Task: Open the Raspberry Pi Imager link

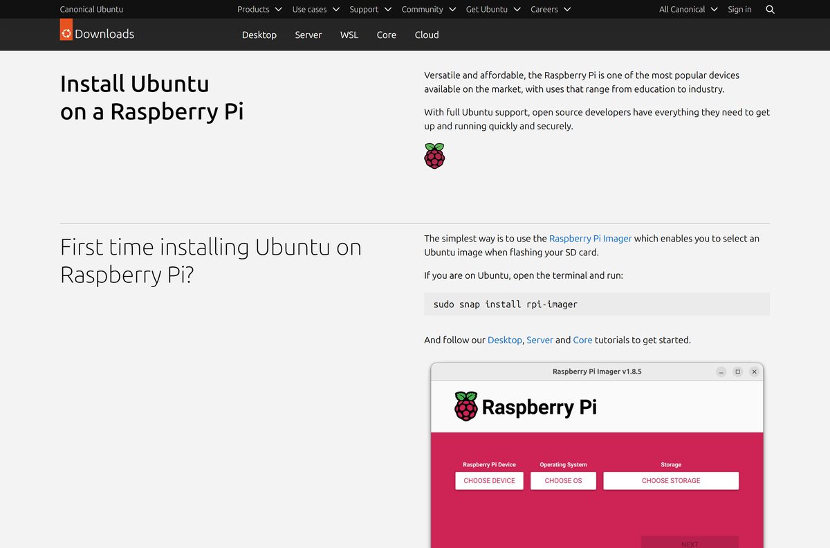Action: pos(590,238)
